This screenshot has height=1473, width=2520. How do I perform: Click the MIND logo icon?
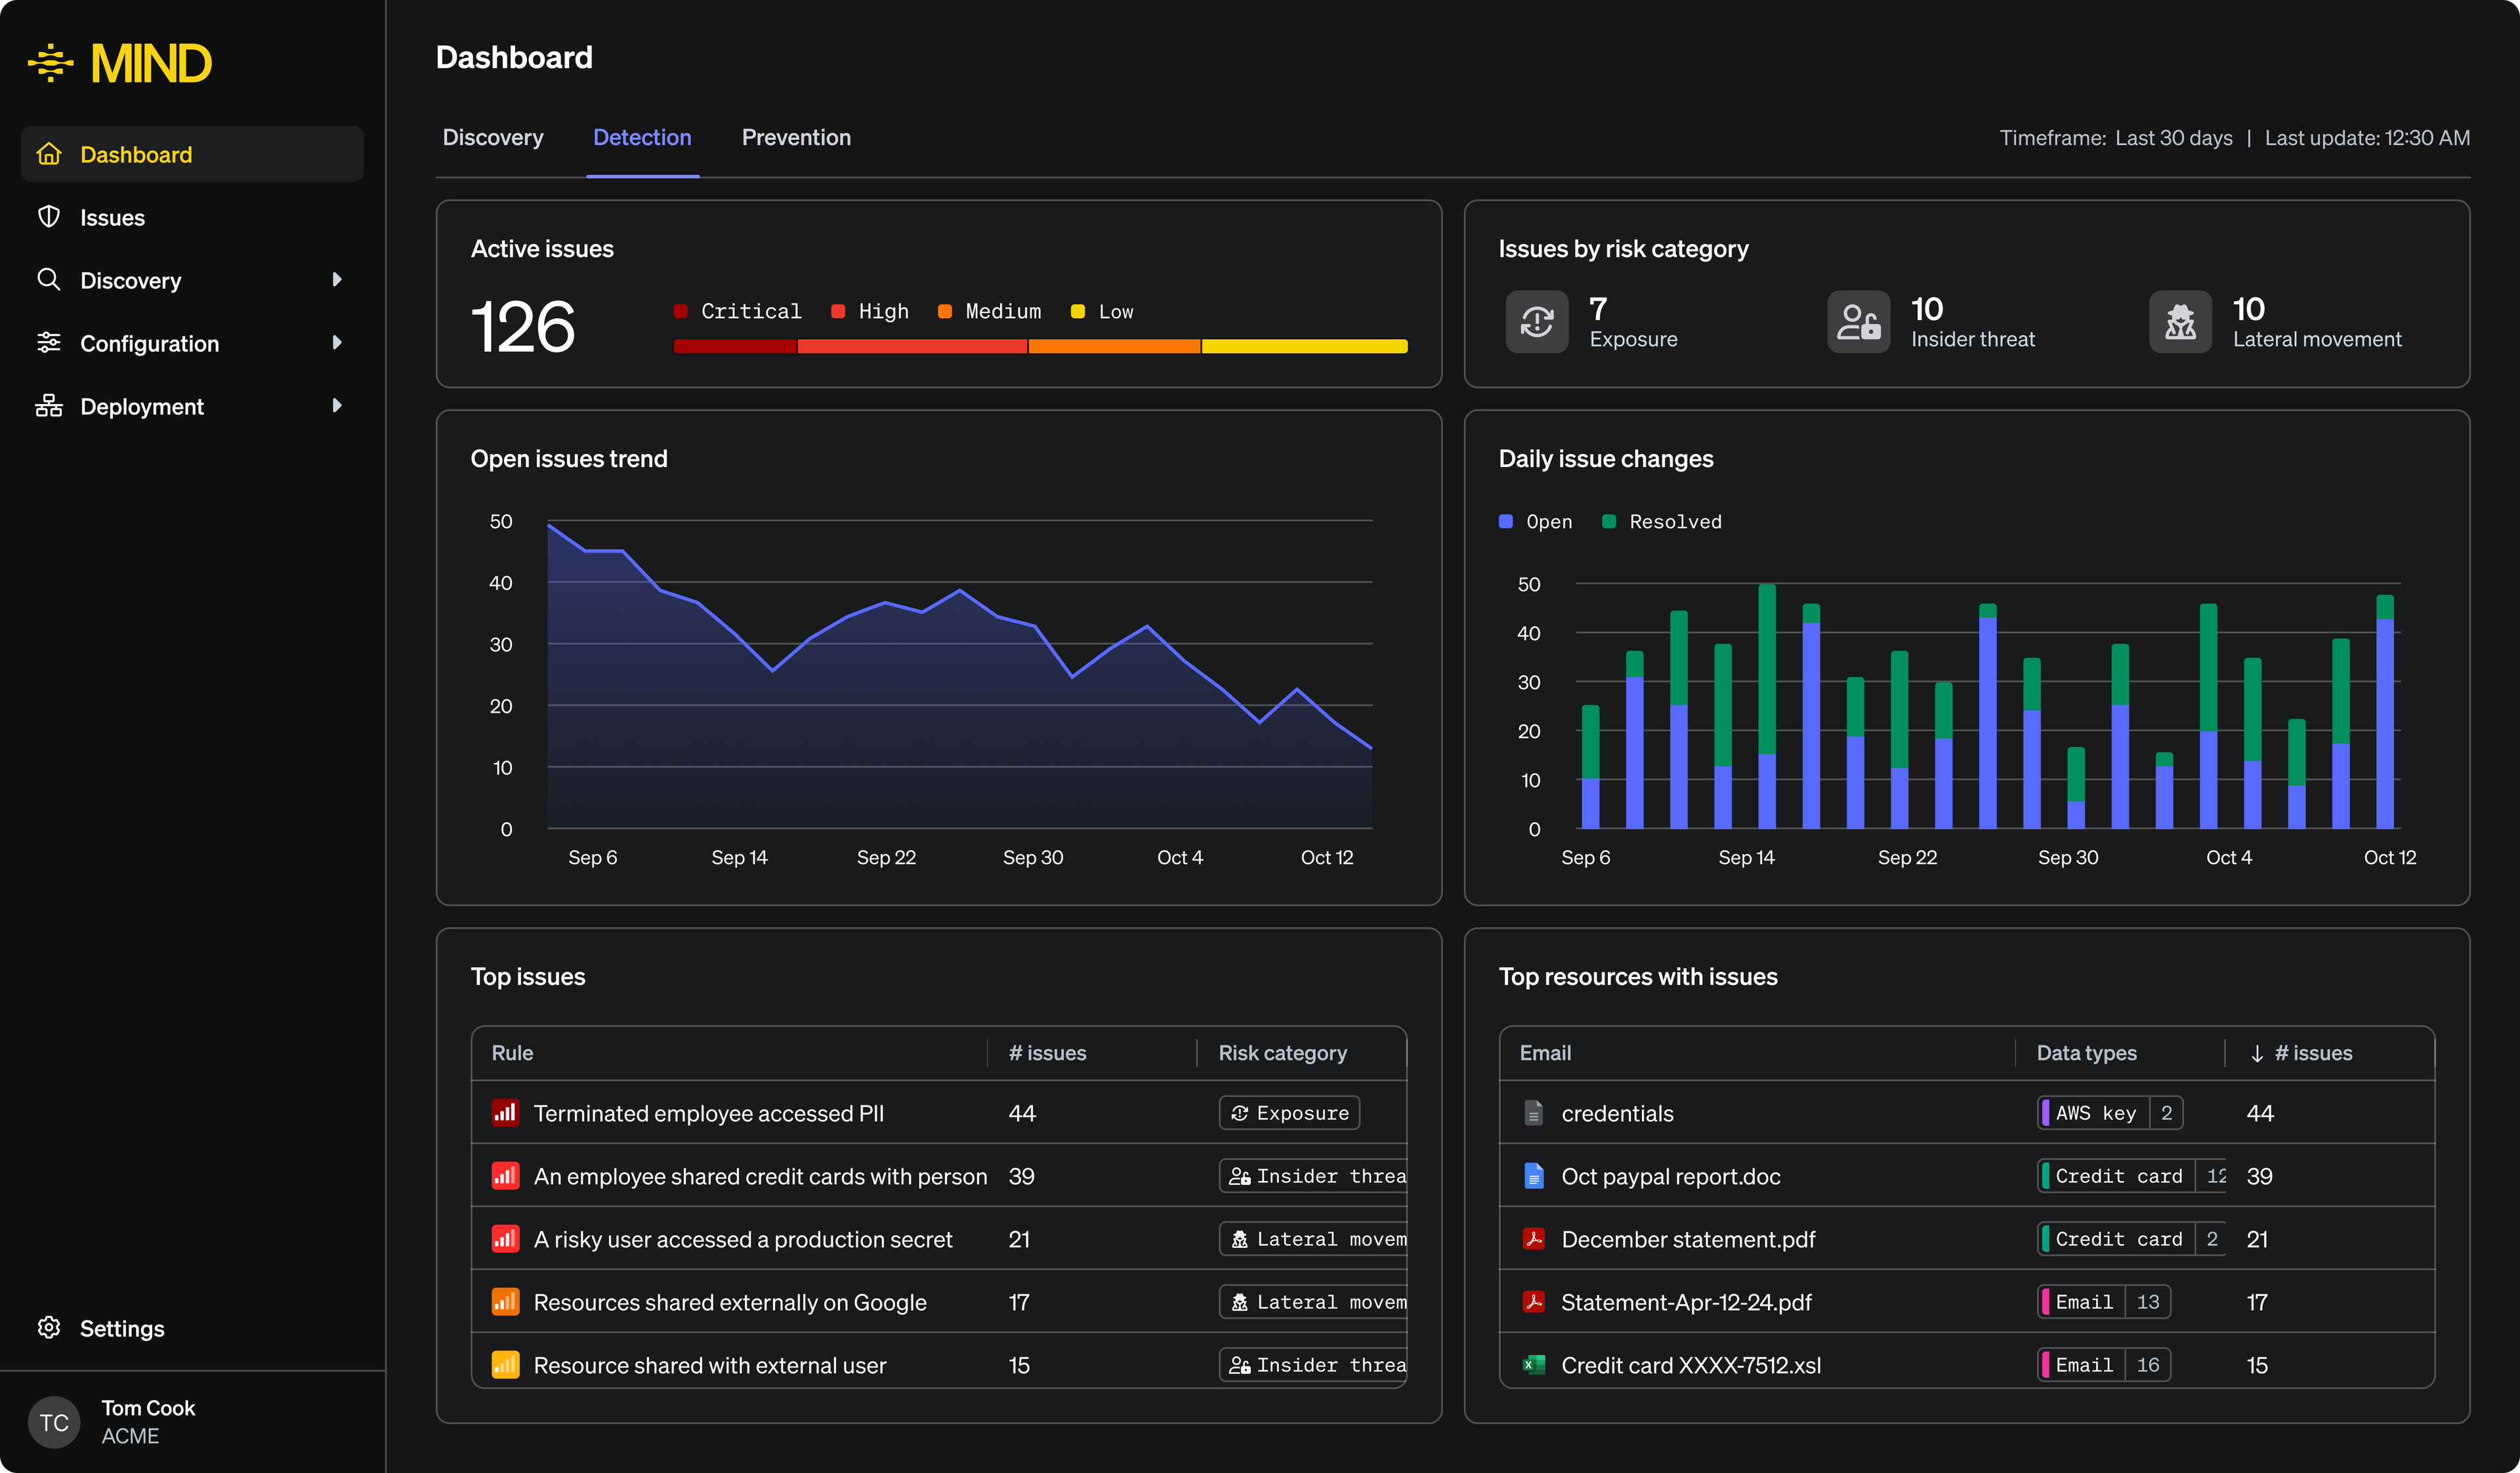pos(50,63)
